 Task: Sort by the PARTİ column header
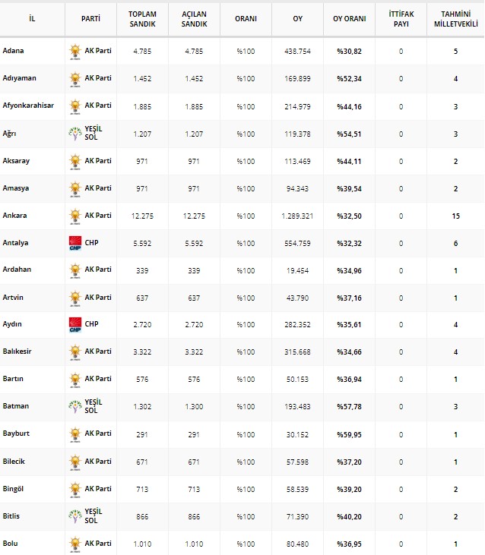click(91, 17)
